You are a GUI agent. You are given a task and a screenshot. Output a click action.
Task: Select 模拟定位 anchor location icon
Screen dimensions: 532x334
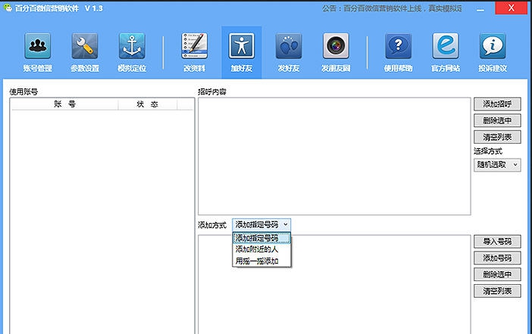tap(132, 45)
